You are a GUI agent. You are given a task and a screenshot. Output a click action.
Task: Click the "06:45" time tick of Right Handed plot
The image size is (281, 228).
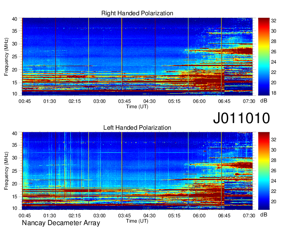(x=224, y=101)
